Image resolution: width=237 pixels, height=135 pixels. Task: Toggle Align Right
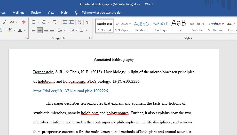[46, 30]
